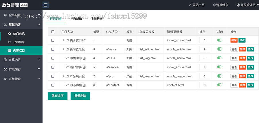Screen dimensions: 259x123
Task: Click document icon beside 客户服务
Action: (x=84, y=67)
